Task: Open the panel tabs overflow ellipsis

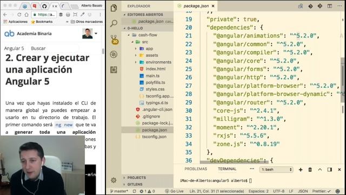Action: tap(252, 168)
